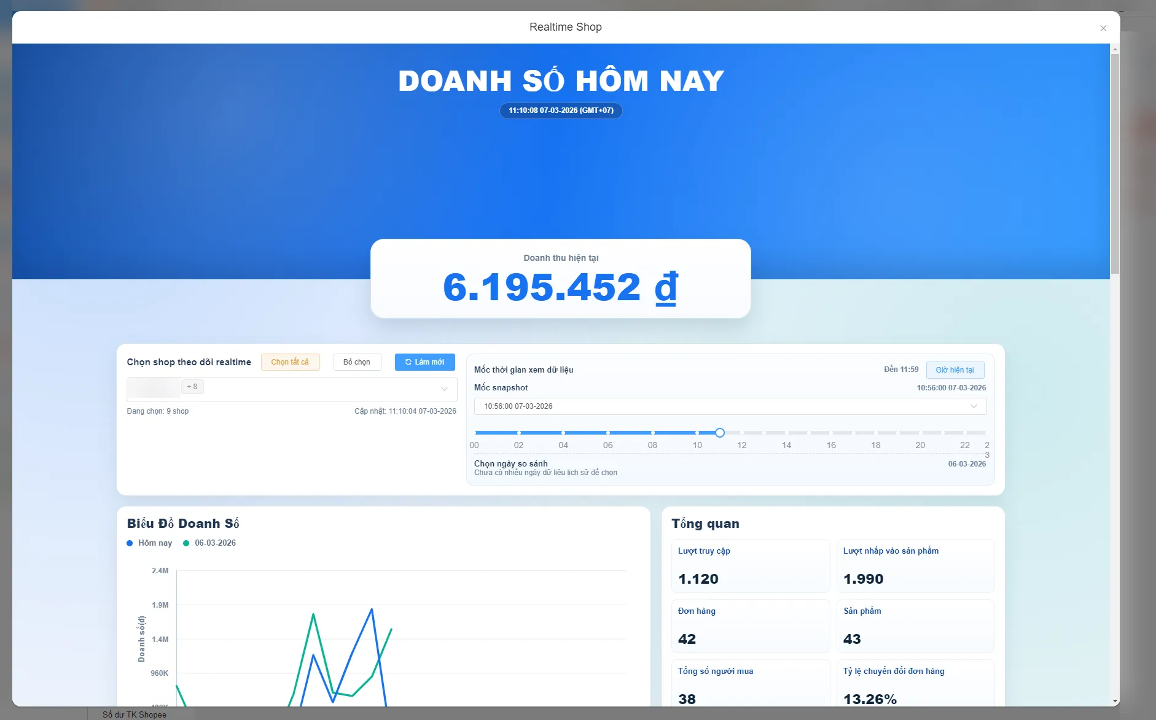Screen dimensions: 1156x720
Task: Click the comparison date 06-03-2026
Action: tap(967, 464)
